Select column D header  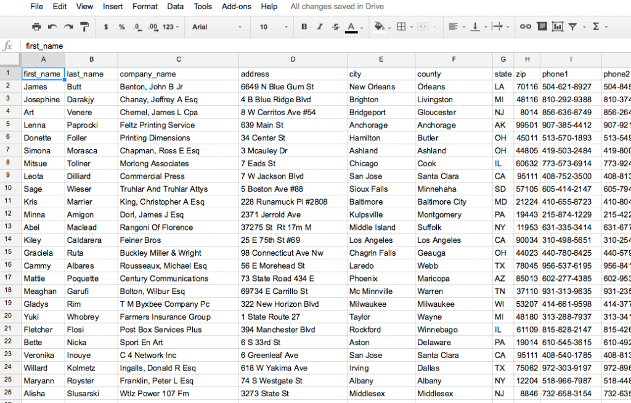[293, 59]
